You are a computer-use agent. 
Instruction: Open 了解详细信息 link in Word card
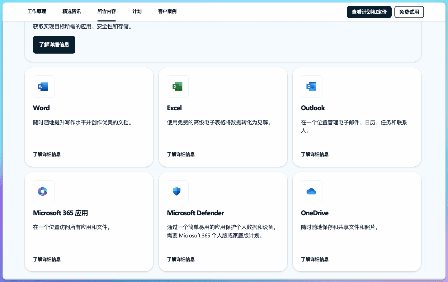coord(47,155)
